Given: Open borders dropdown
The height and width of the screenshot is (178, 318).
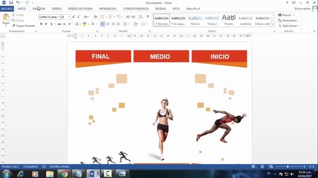Looking at the screenshot, I should pyautogui.click(x=144, y=24).
